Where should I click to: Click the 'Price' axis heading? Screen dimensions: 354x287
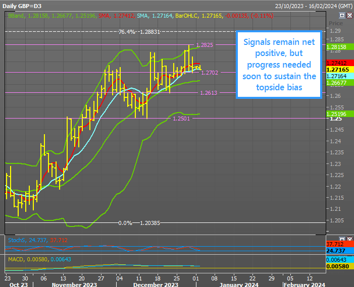[x=335, y=23]
